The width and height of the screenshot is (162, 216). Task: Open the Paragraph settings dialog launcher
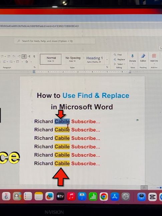pos(34,67)
